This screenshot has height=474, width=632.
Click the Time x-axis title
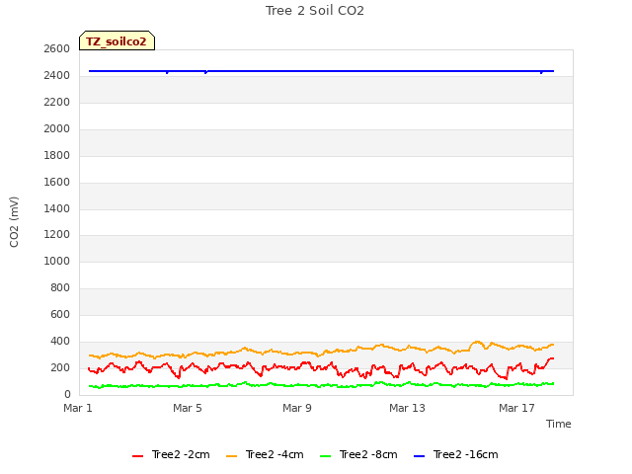559,424
